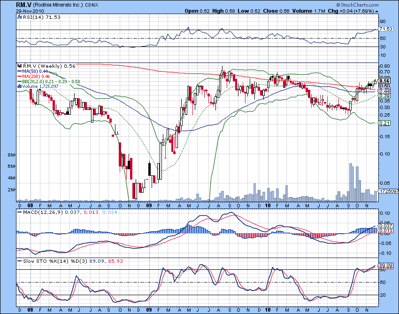Click the CDNX exchange label
399x314 pixels.
coord(92,5)
